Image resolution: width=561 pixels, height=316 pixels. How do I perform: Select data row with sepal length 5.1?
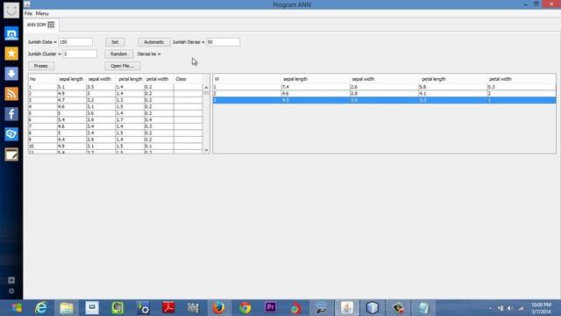(x=116, y=87)
